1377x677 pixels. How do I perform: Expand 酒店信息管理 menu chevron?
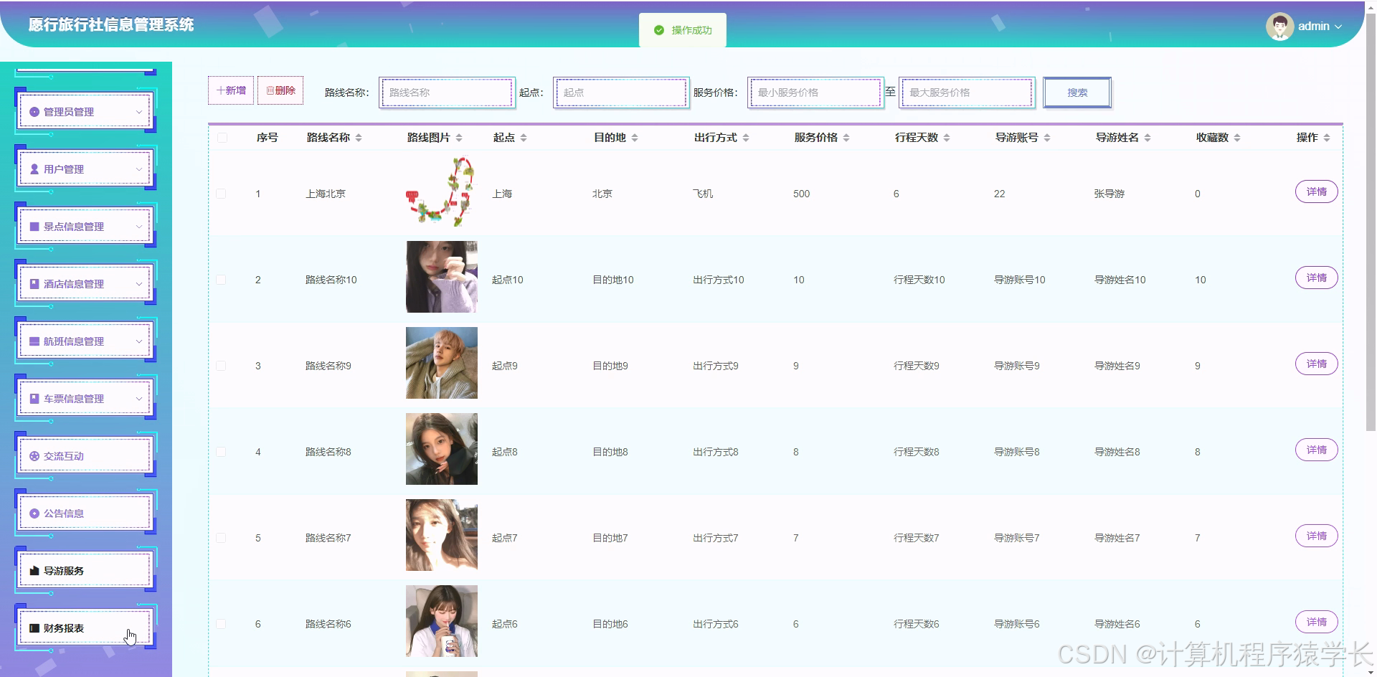point(139,284)
